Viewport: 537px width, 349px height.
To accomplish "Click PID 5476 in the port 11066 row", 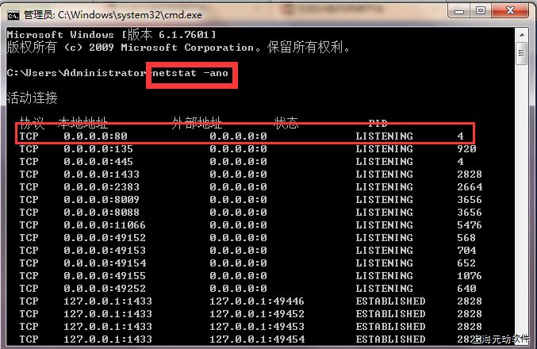I will pos(470,225).
